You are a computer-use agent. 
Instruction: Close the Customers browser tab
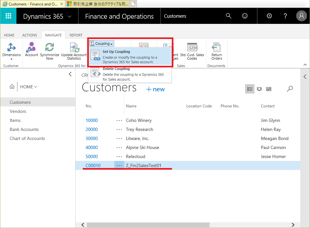click(62, 4)
